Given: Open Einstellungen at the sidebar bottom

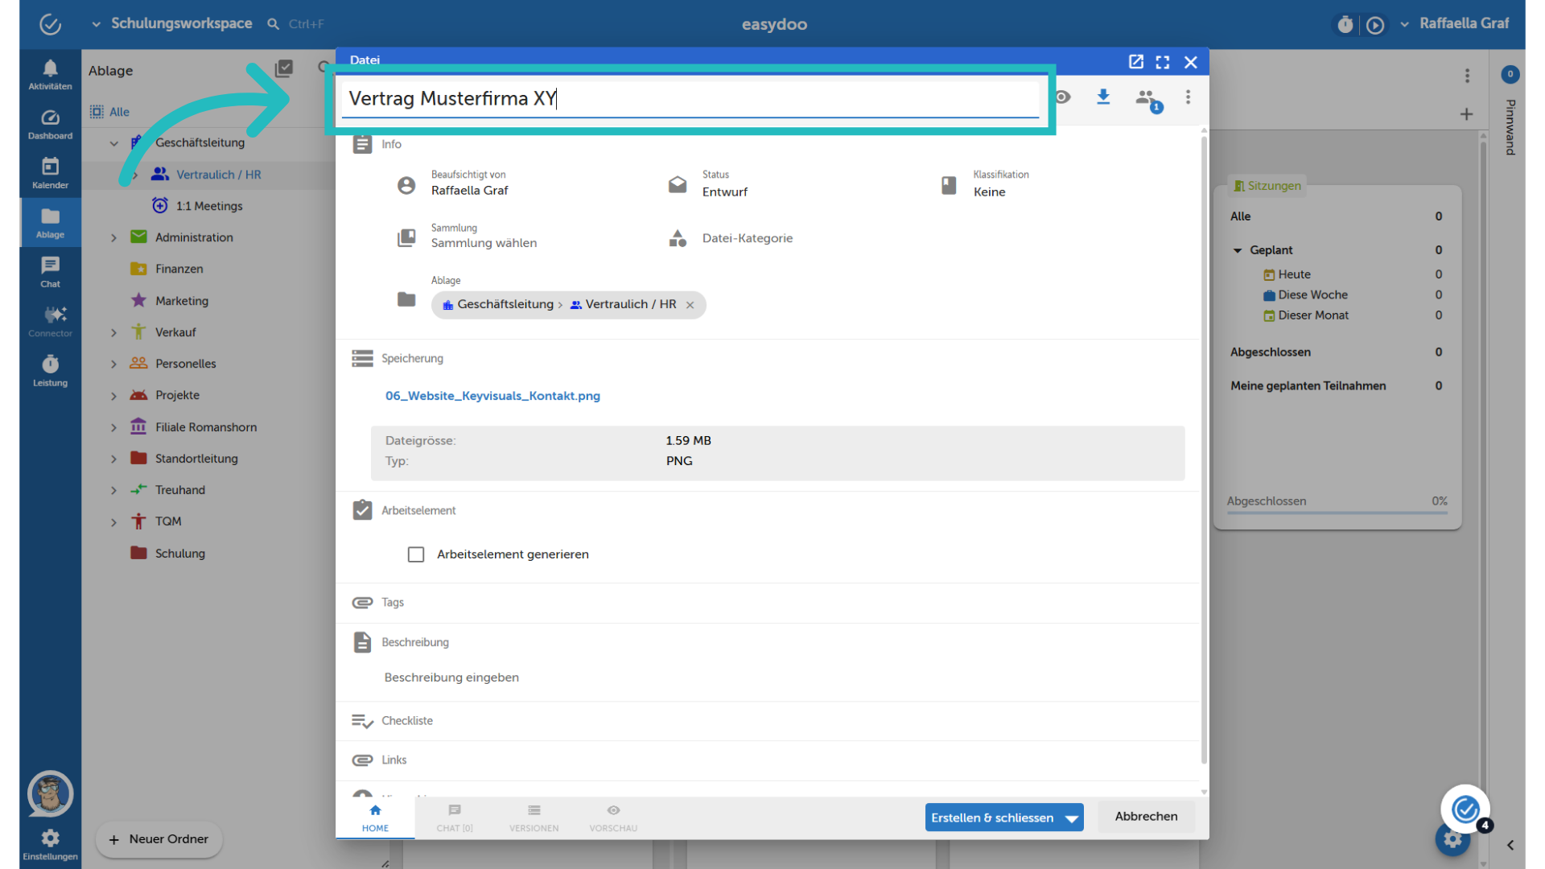Looking at the screenshot, I should tap(50, 845).
